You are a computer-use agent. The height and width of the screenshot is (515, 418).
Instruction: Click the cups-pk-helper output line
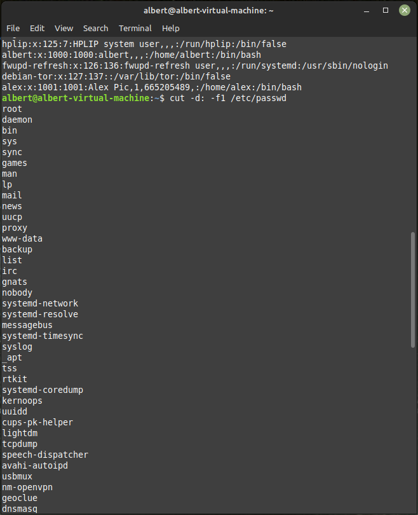pyautogui.click(x=37, y=422)
